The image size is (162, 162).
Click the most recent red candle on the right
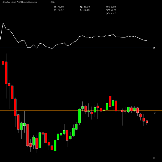click(147, 122)
